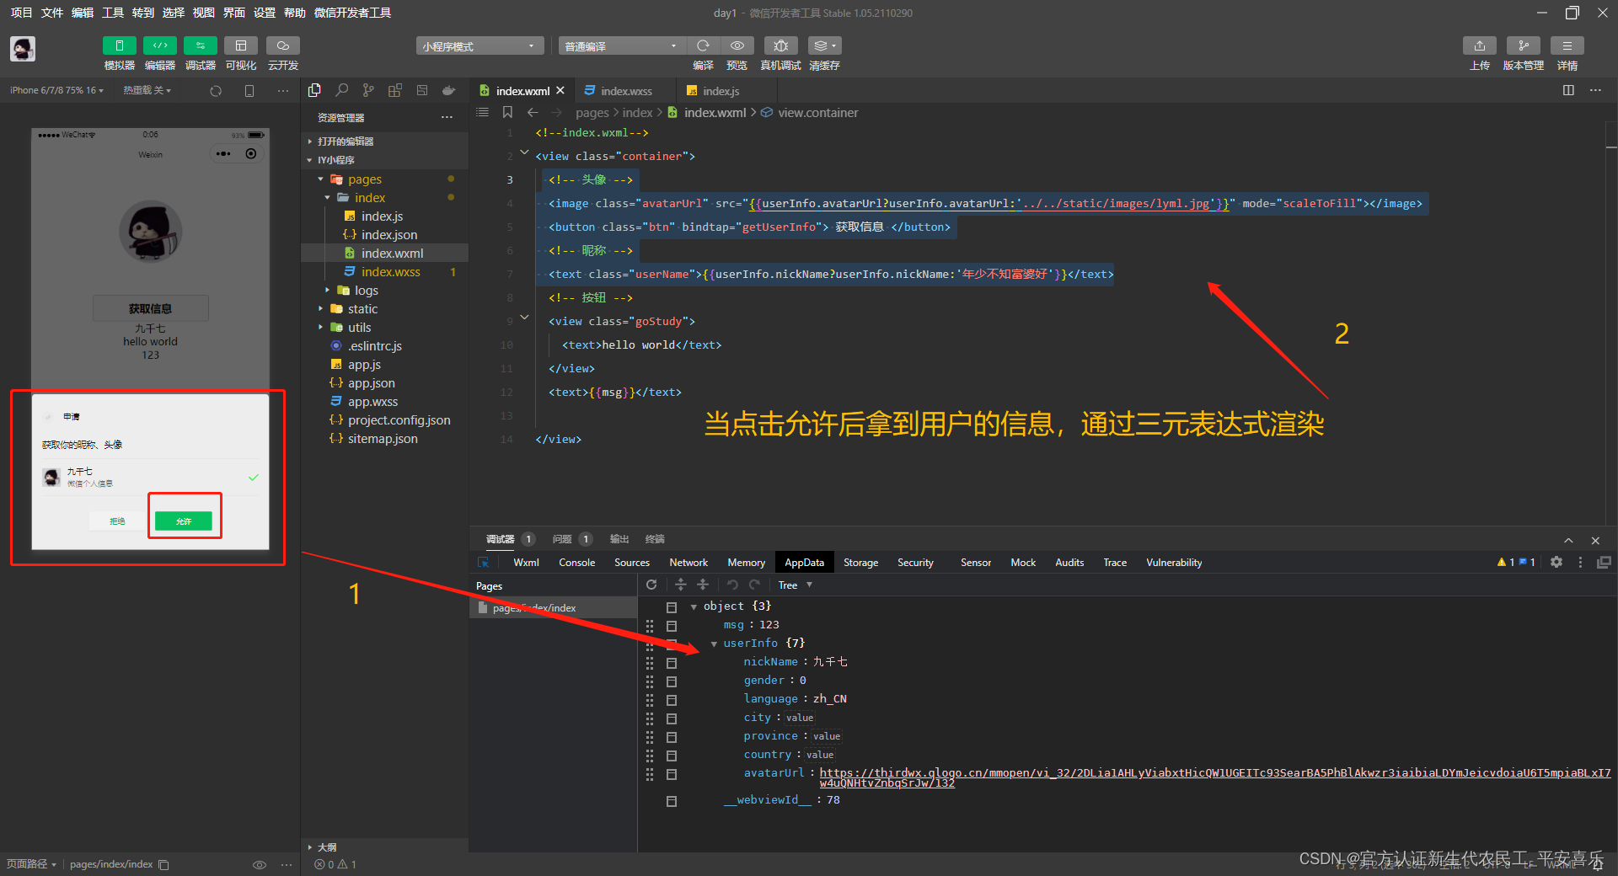The width and height of the screenshot is (1618, 876).
Task: Open the compile mode dropdown
Action: tap(622, 46)
